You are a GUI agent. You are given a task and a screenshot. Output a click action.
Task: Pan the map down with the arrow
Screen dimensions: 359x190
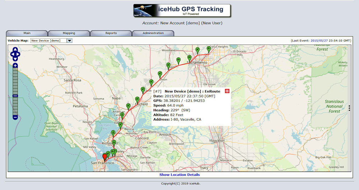click(15, 59)
